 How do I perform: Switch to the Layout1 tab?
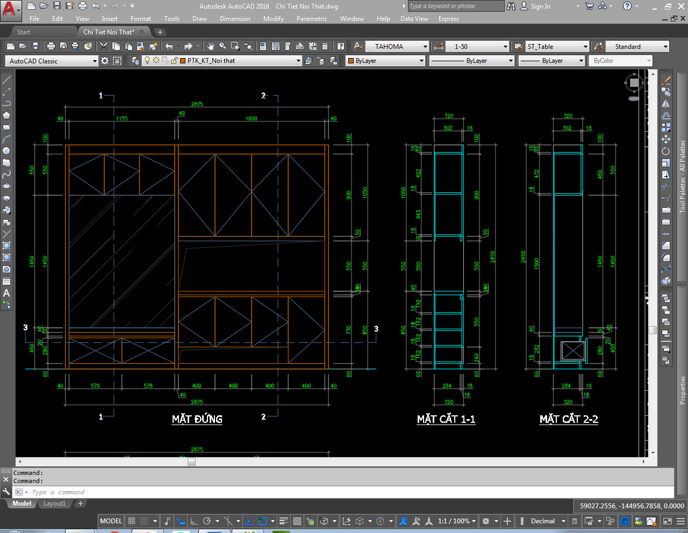pos(54,503)
